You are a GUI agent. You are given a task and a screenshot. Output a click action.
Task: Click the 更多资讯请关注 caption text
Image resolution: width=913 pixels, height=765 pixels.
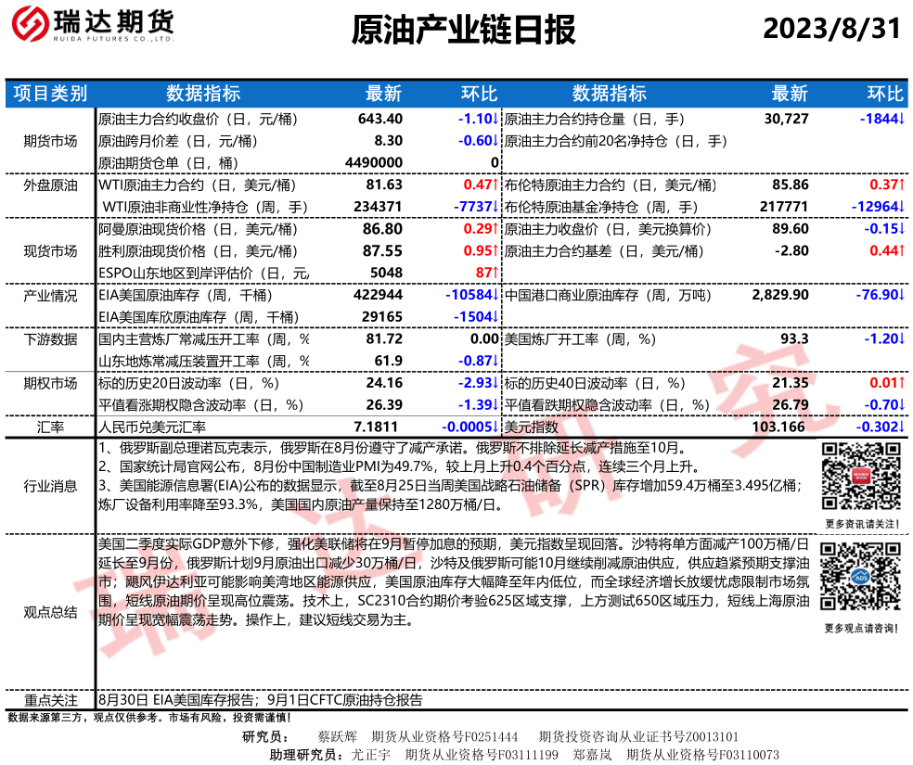coord(860,524)
